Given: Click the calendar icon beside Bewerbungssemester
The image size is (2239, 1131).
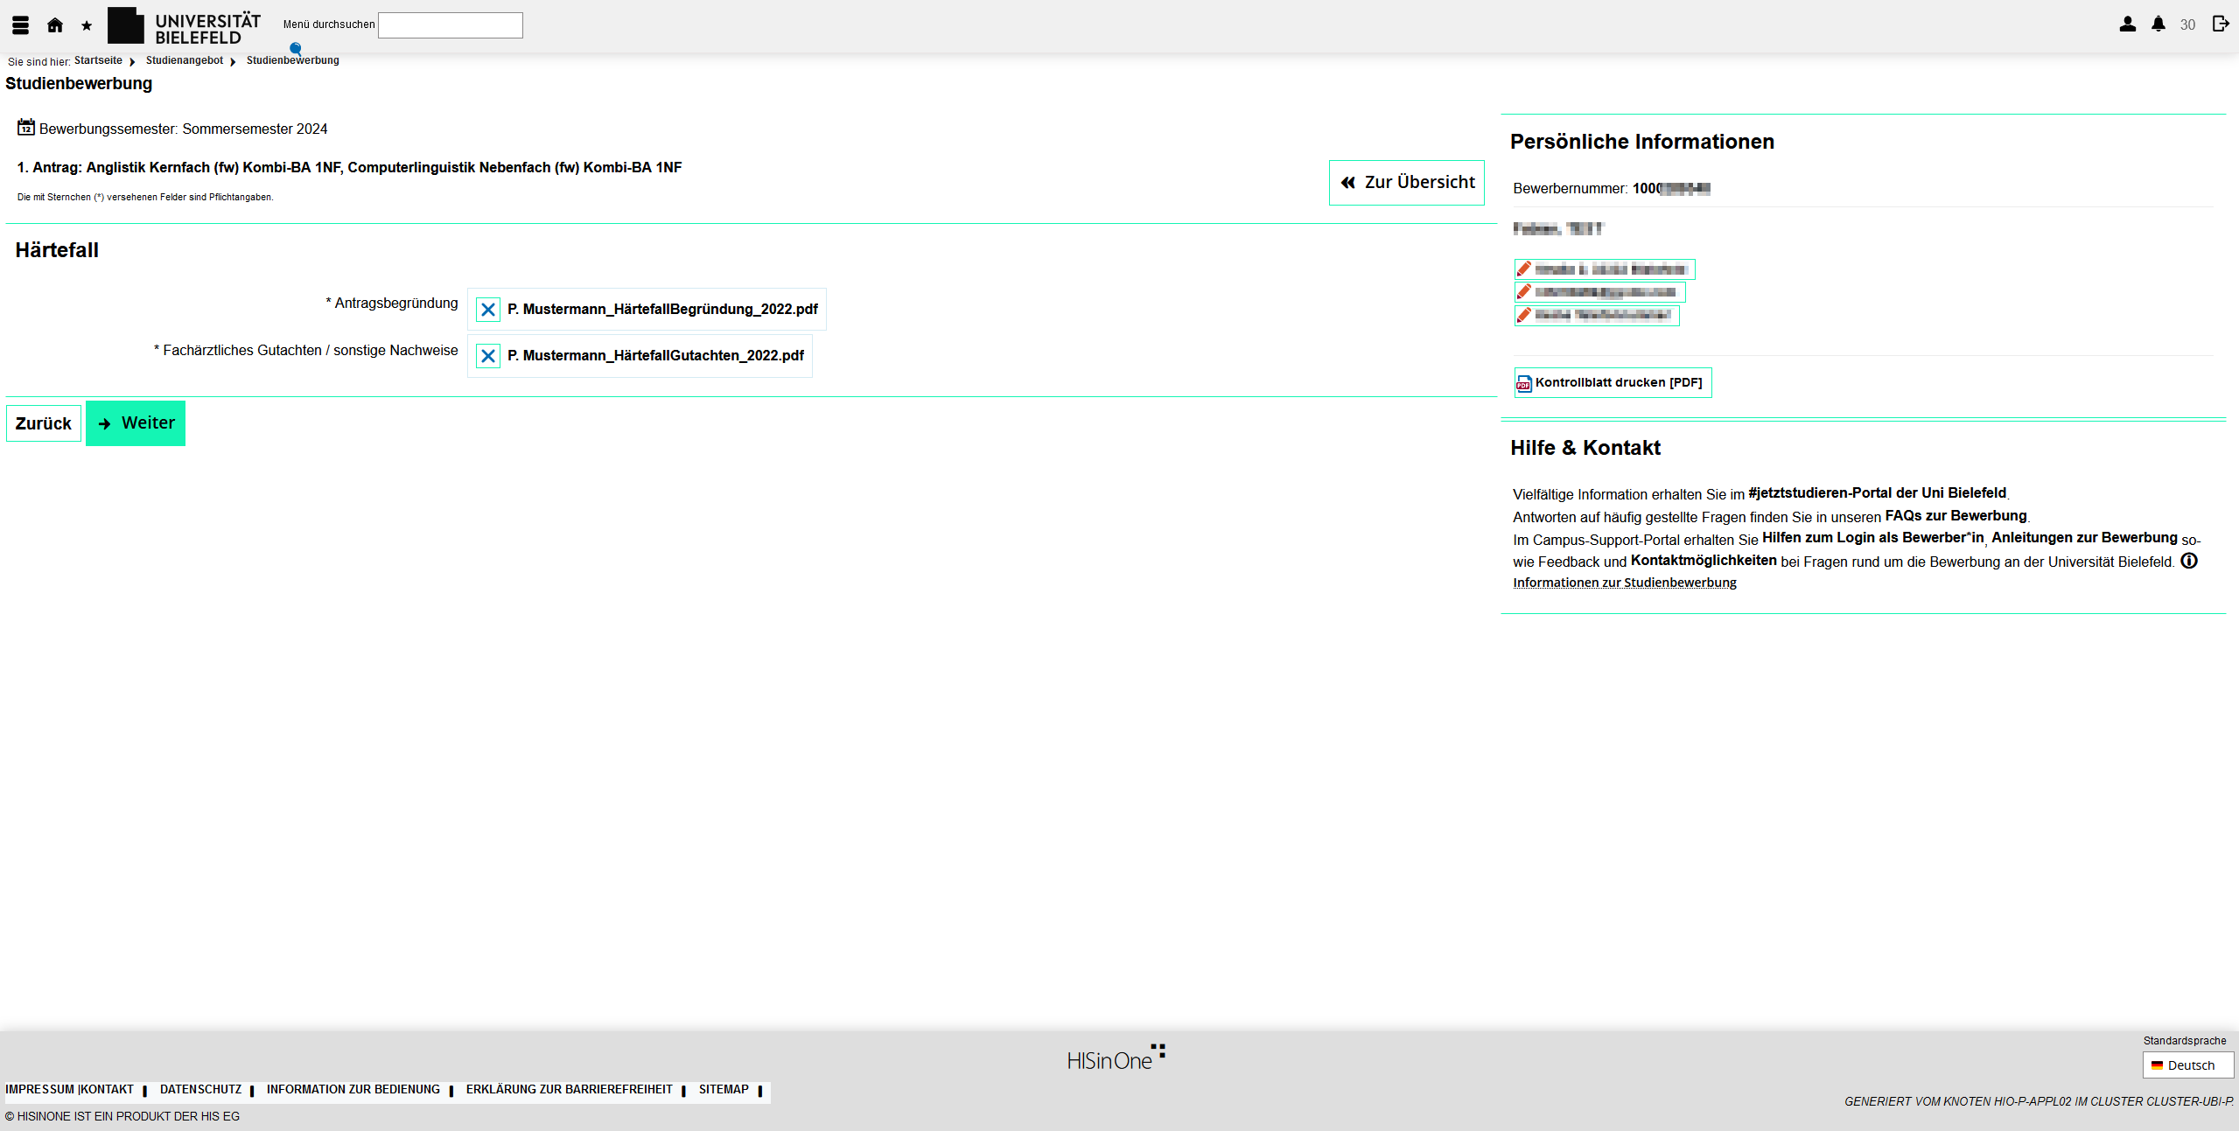Looking at the screenshot, I should (26, 128).
